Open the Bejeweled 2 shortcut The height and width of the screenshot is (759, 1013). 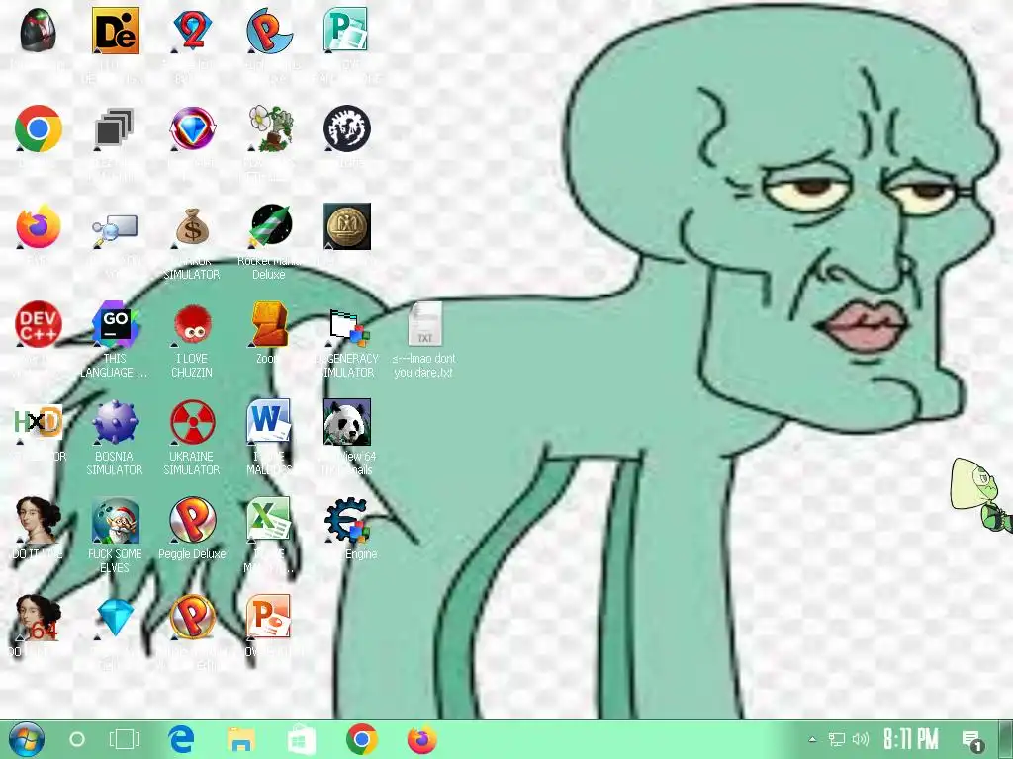pyautogui.click(x=192, y=31)
